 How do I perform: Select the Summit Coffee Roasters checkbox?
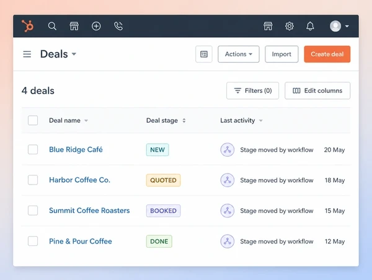pos(33,211)
